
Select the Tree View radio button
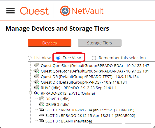pos(58,58)
